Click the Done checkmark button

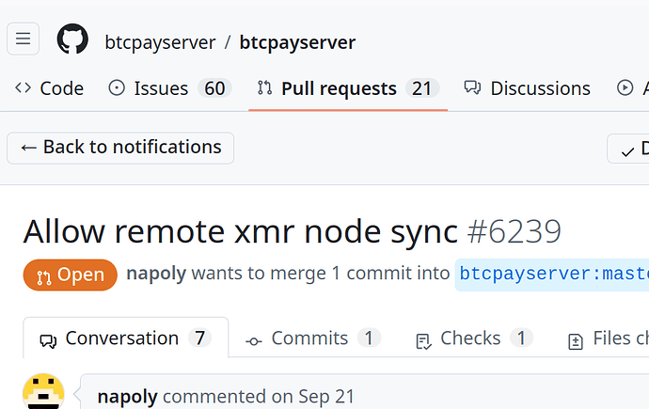click(x=628, y=149)
